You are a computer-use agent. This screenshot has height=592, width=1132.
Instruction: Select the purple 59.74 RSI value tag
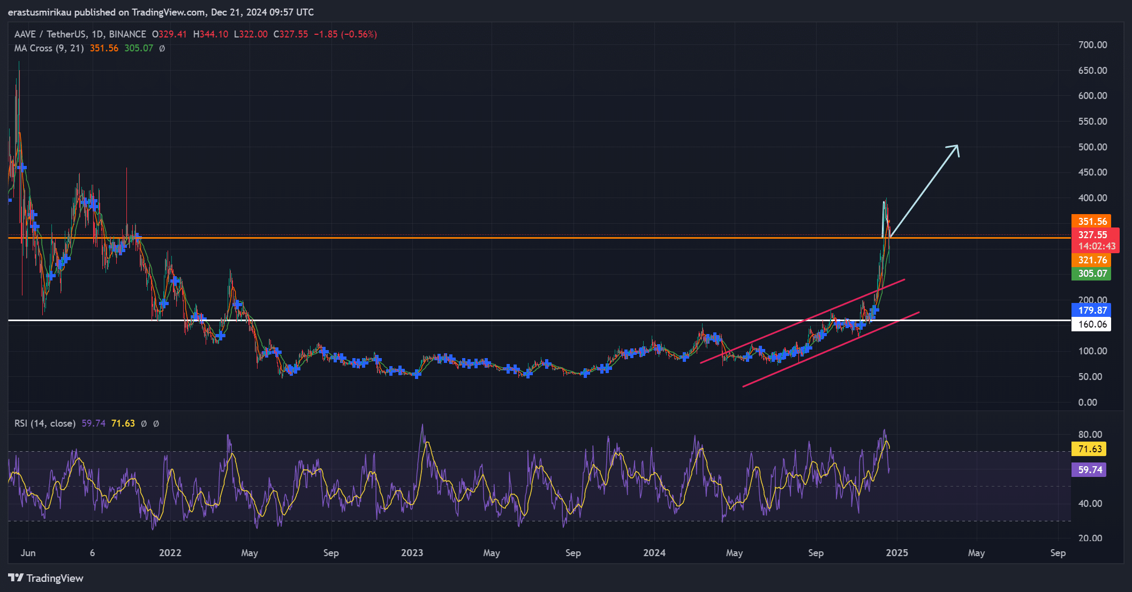point(1089,469)
